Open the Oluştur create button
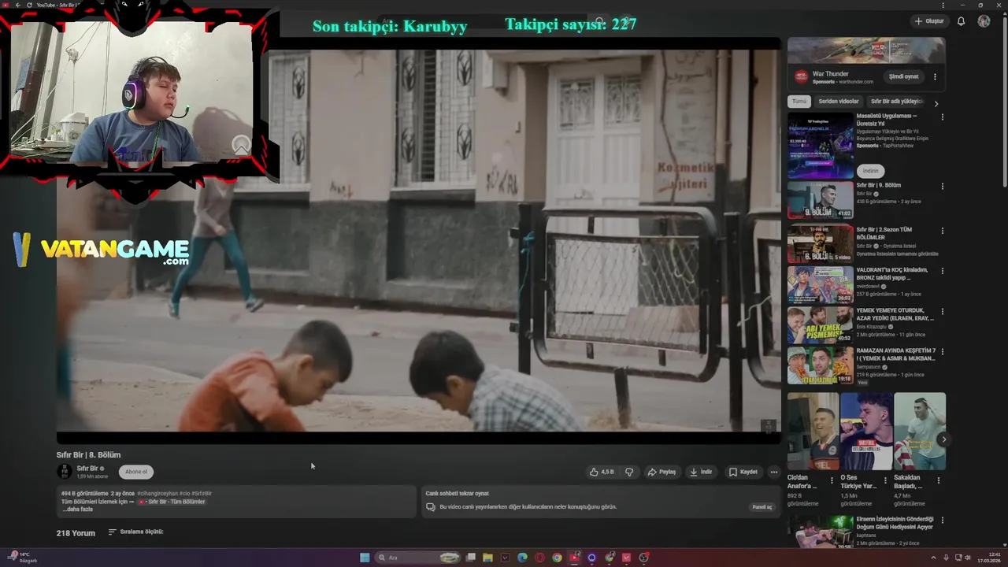Viewport: 1008px width, 567px height. (929, 21)
